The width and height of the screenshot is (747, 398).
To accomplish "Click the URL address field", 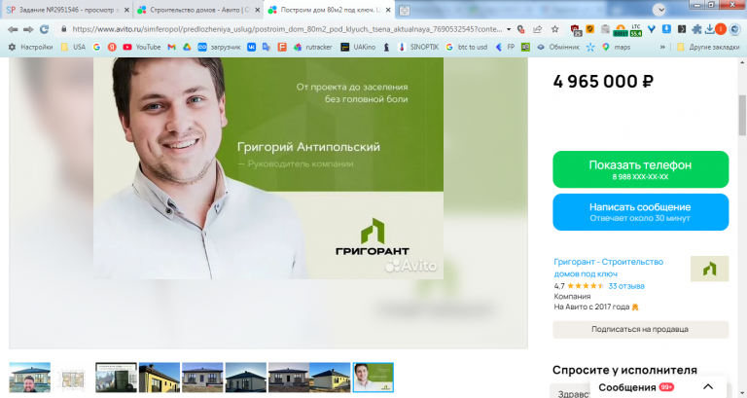I will coord(287,29).
